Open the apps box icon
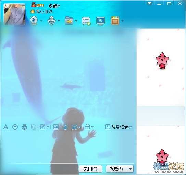186x175 pixels. coord(115,21)
